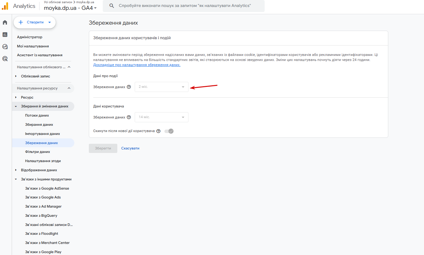
Task: Collapse Зв'язки з іншими продуктами group
Action: 16,179
